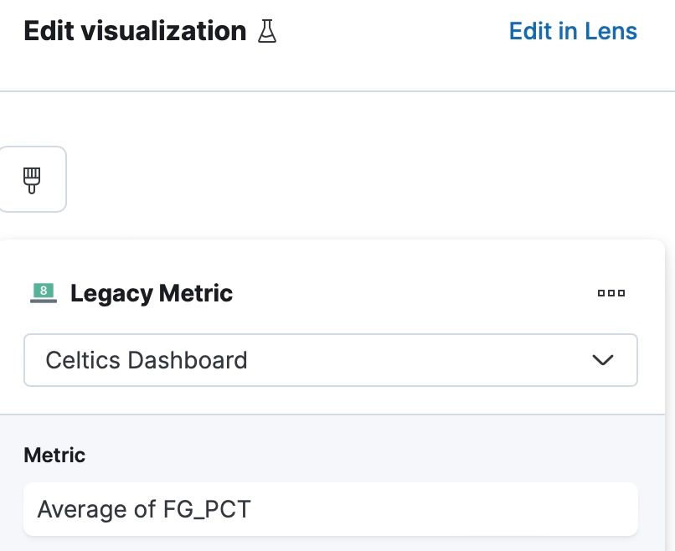This screenshot has width=675, height=551.
Task: Click the chevron arrow beside Celtics Dashboard
Action: click(603, 360)
